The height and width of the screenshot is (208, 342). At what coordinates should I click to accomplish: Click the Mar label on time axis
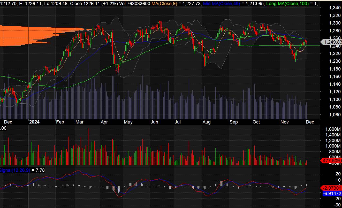coord(80,122)
